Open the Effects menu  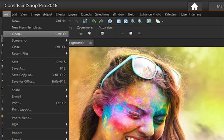60,14
